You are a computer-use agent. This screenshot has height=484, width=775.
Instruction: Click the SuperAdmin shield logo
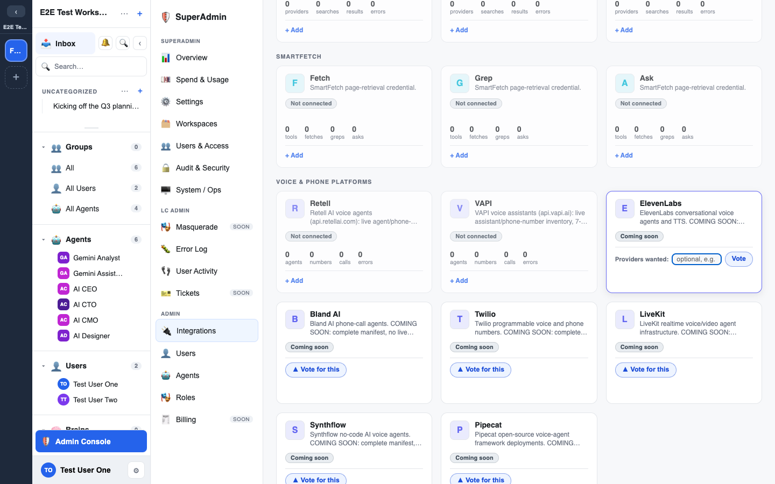pos(166,17)
